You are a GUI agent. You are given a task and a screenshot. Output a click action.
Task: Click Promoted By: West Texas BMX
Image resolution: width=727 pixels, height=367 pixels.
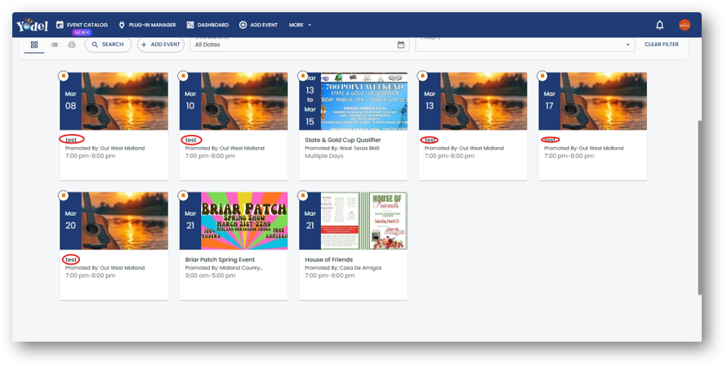coord(342,148)
